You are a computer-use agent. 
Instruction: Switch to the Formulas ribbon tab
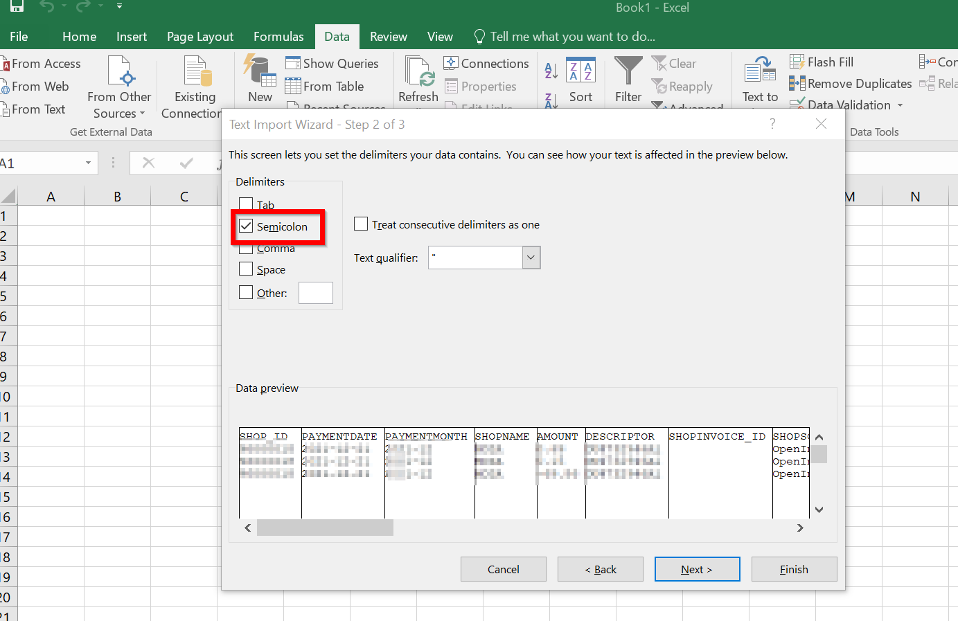(x=278, y=37)
